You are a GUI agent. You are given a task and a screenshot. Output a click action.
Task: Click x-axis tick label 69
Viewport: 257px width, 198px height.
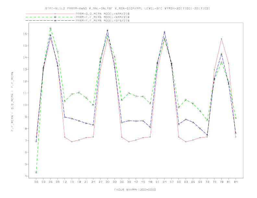200,182
